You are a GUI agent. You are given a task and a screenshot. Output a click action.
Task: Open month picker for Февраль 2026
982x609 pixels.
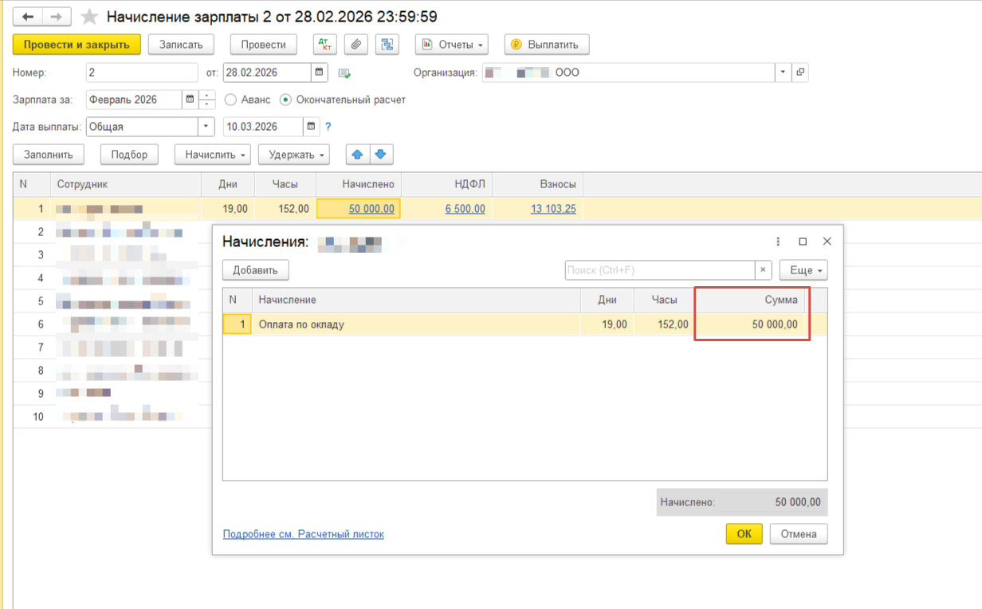click(x=190, y=100)
